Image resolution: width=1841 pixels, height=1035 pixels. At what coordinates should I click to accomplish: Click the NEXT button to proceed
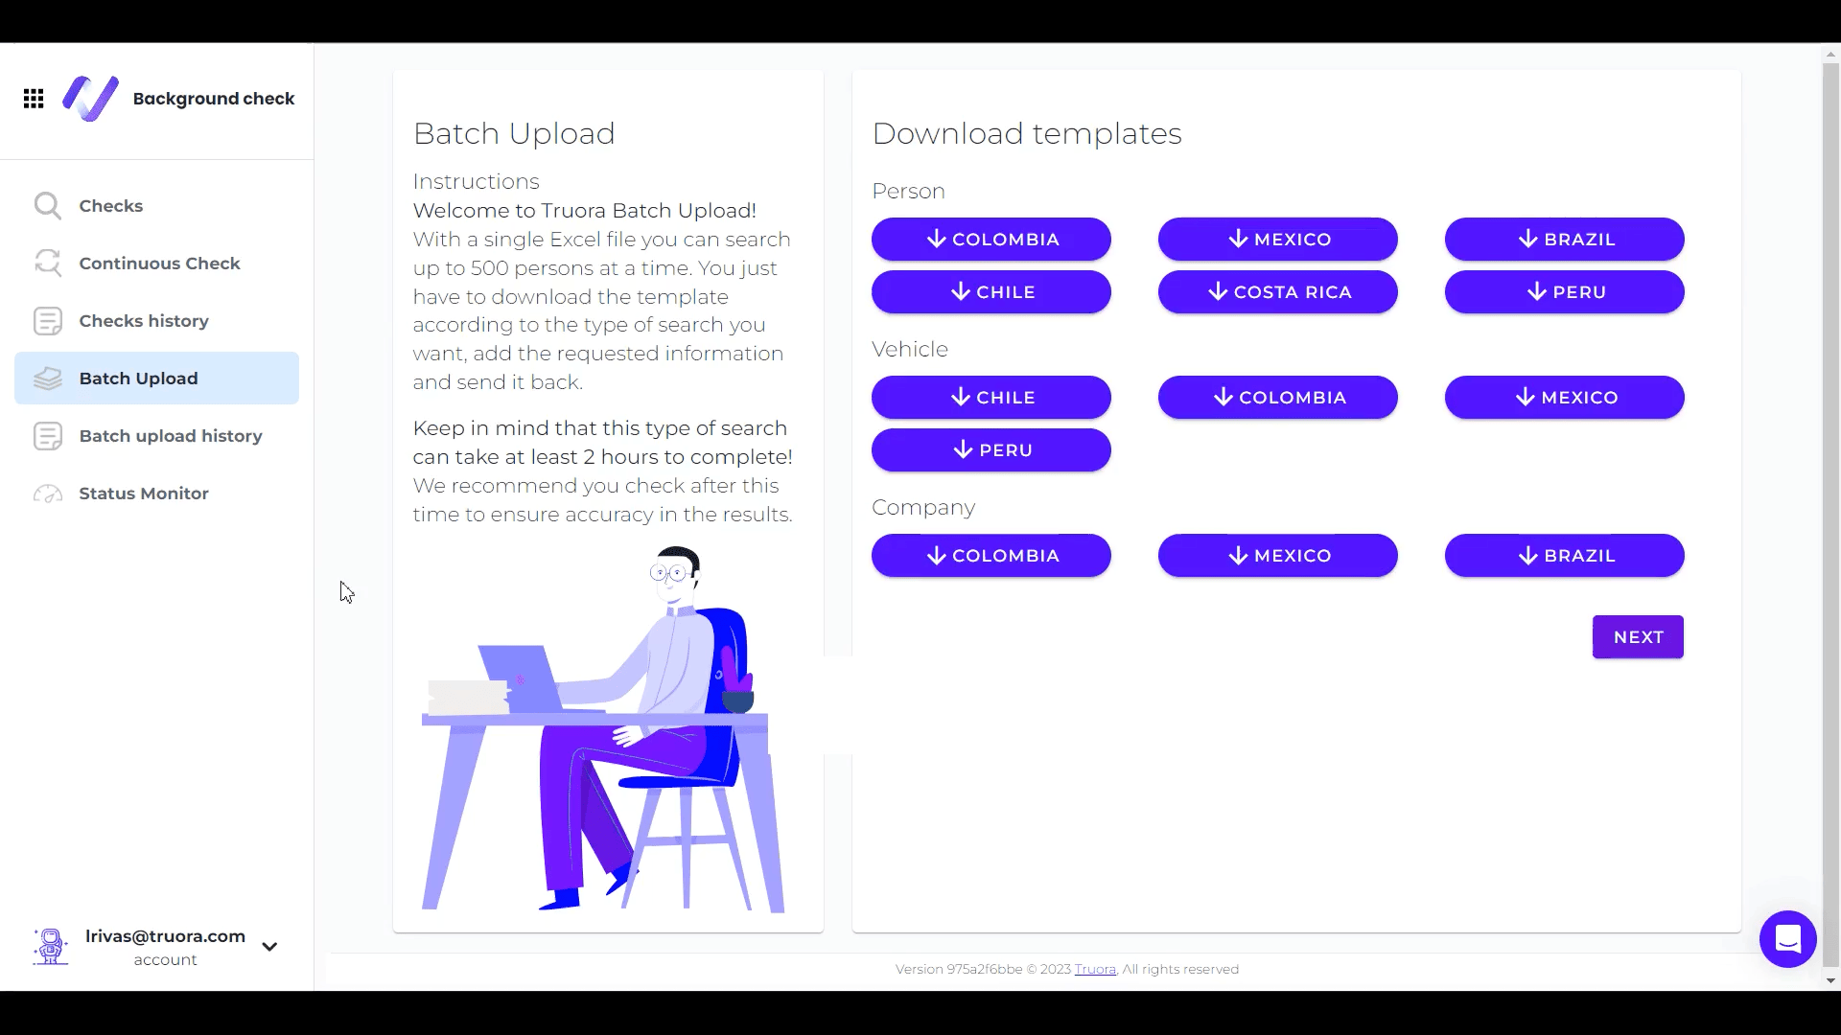pyautogui.click(x=1639, y=637)
